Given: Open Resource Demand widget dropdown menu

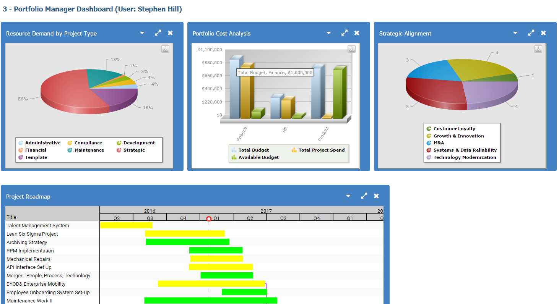Looking at the screenshot, I should [142, 33].
